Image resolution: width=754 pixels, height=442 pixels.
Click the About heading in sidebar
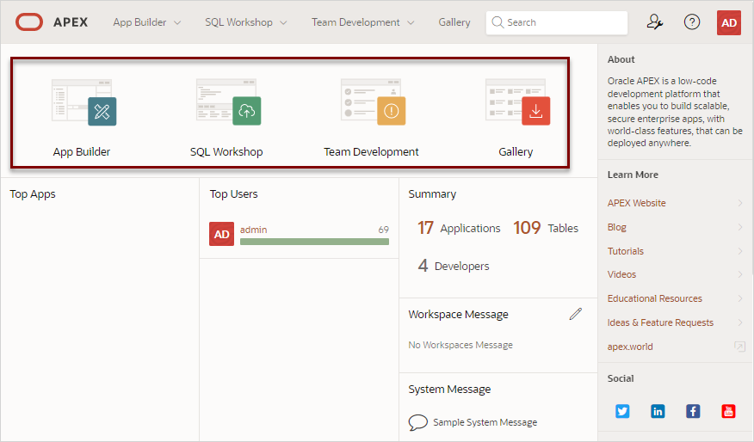coord(621,59)
